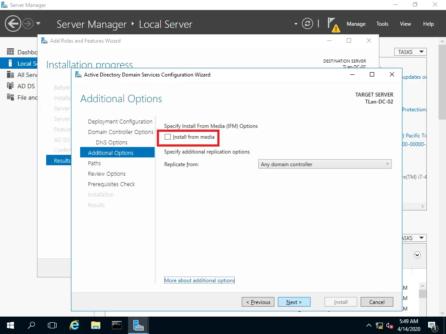Click the properties pane right scroll arrow
This screenshot has height=334, width=446.
click(422, 207)
